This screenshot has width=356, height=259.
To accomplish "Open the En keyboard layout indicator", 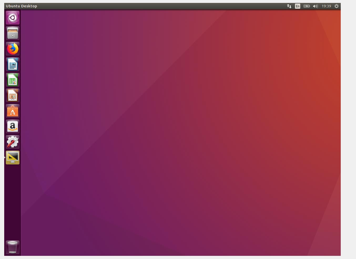I will click(x=298, y=6).
